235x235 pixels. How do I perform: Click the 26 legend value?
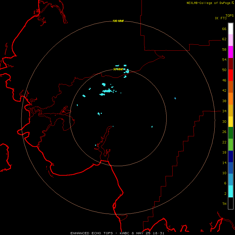point(224,132)
